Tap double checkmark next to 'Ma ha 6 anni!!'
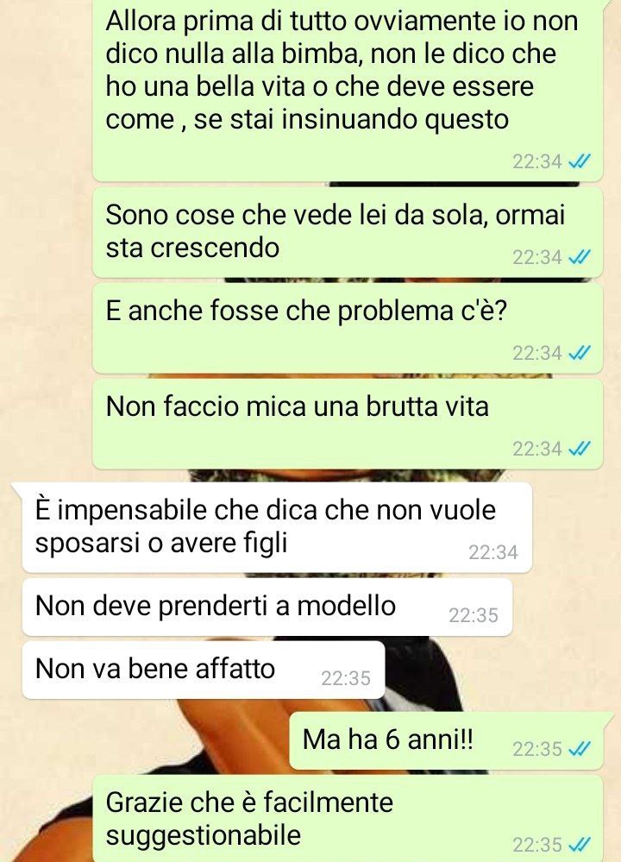 coord(580,749)
